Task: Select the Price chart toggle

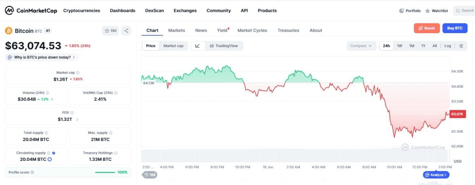Action: (151, 46)
